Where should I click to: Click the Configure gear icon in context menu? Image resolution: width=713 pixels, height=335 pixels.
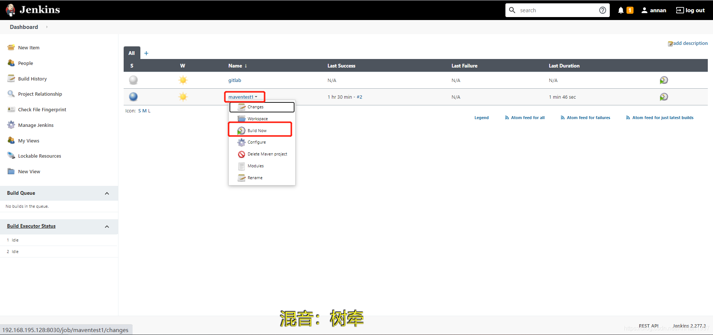tap(241, 142)
